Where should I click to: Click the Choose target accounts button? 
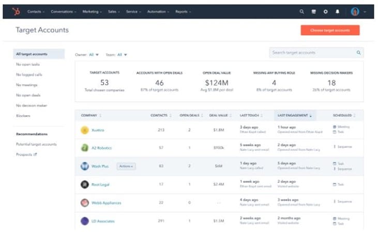point(330,30)
